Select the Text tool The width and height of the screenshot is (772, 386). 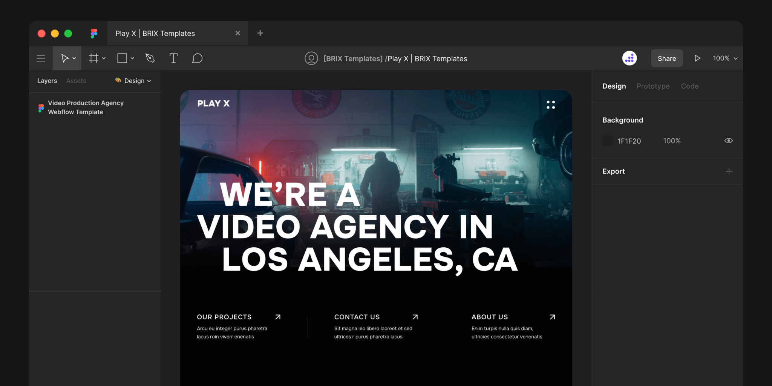pos(173,58)
